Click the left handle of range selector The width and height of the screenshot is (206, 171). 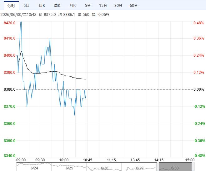pyautogui.click(x=158, y=167)
